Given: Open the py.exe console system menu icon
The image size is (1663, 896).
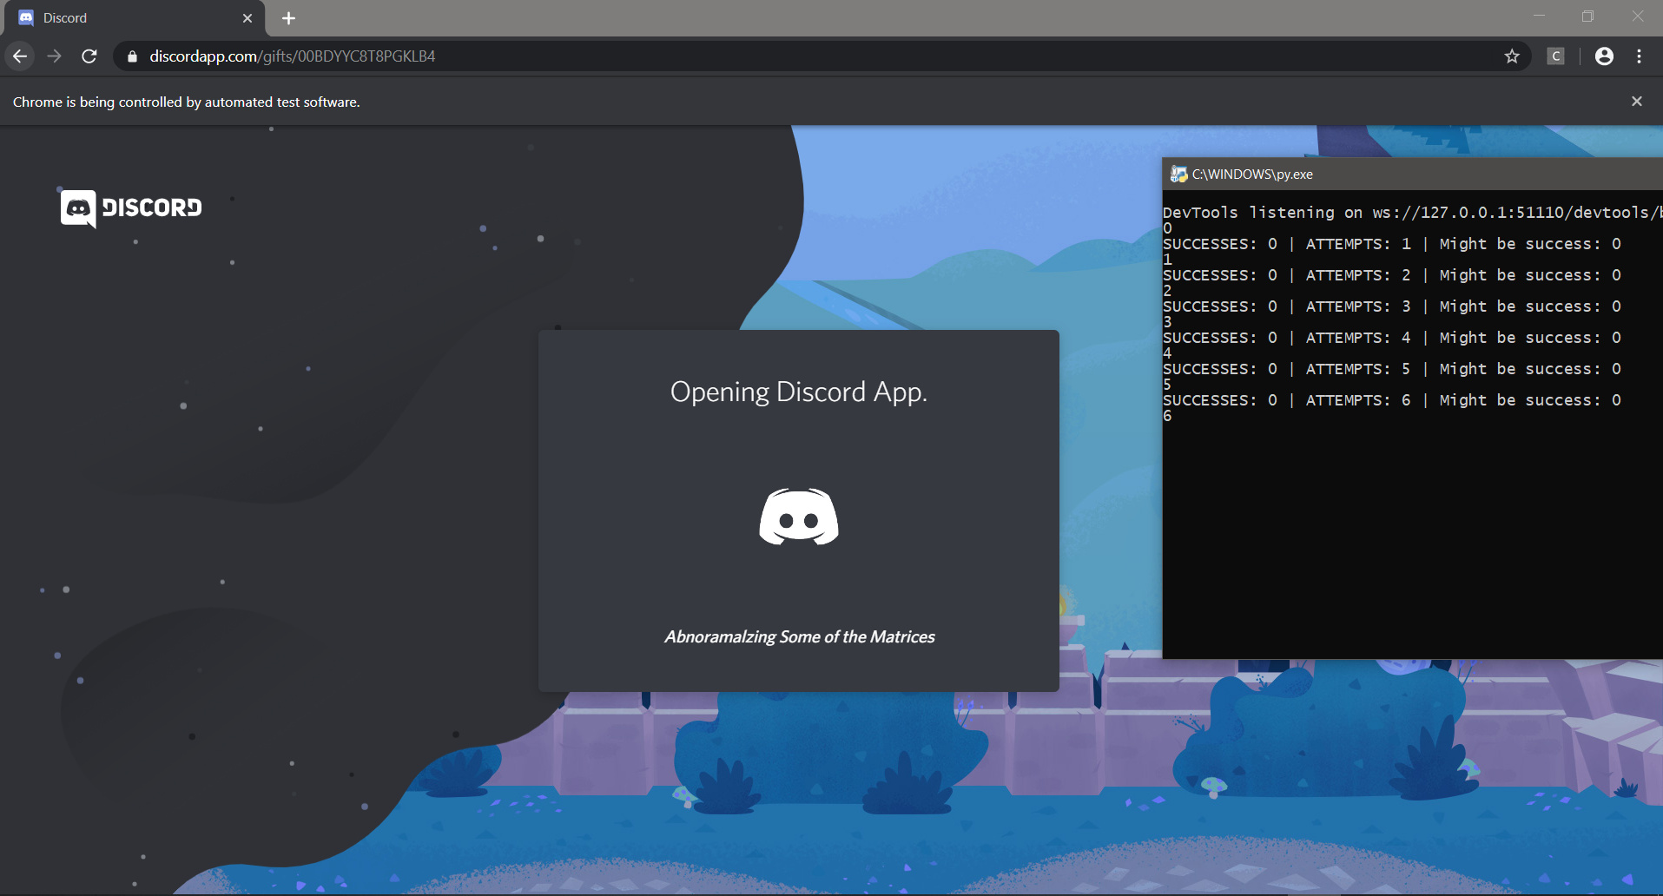Looking at the screenshot, I should click(1178, 175).
